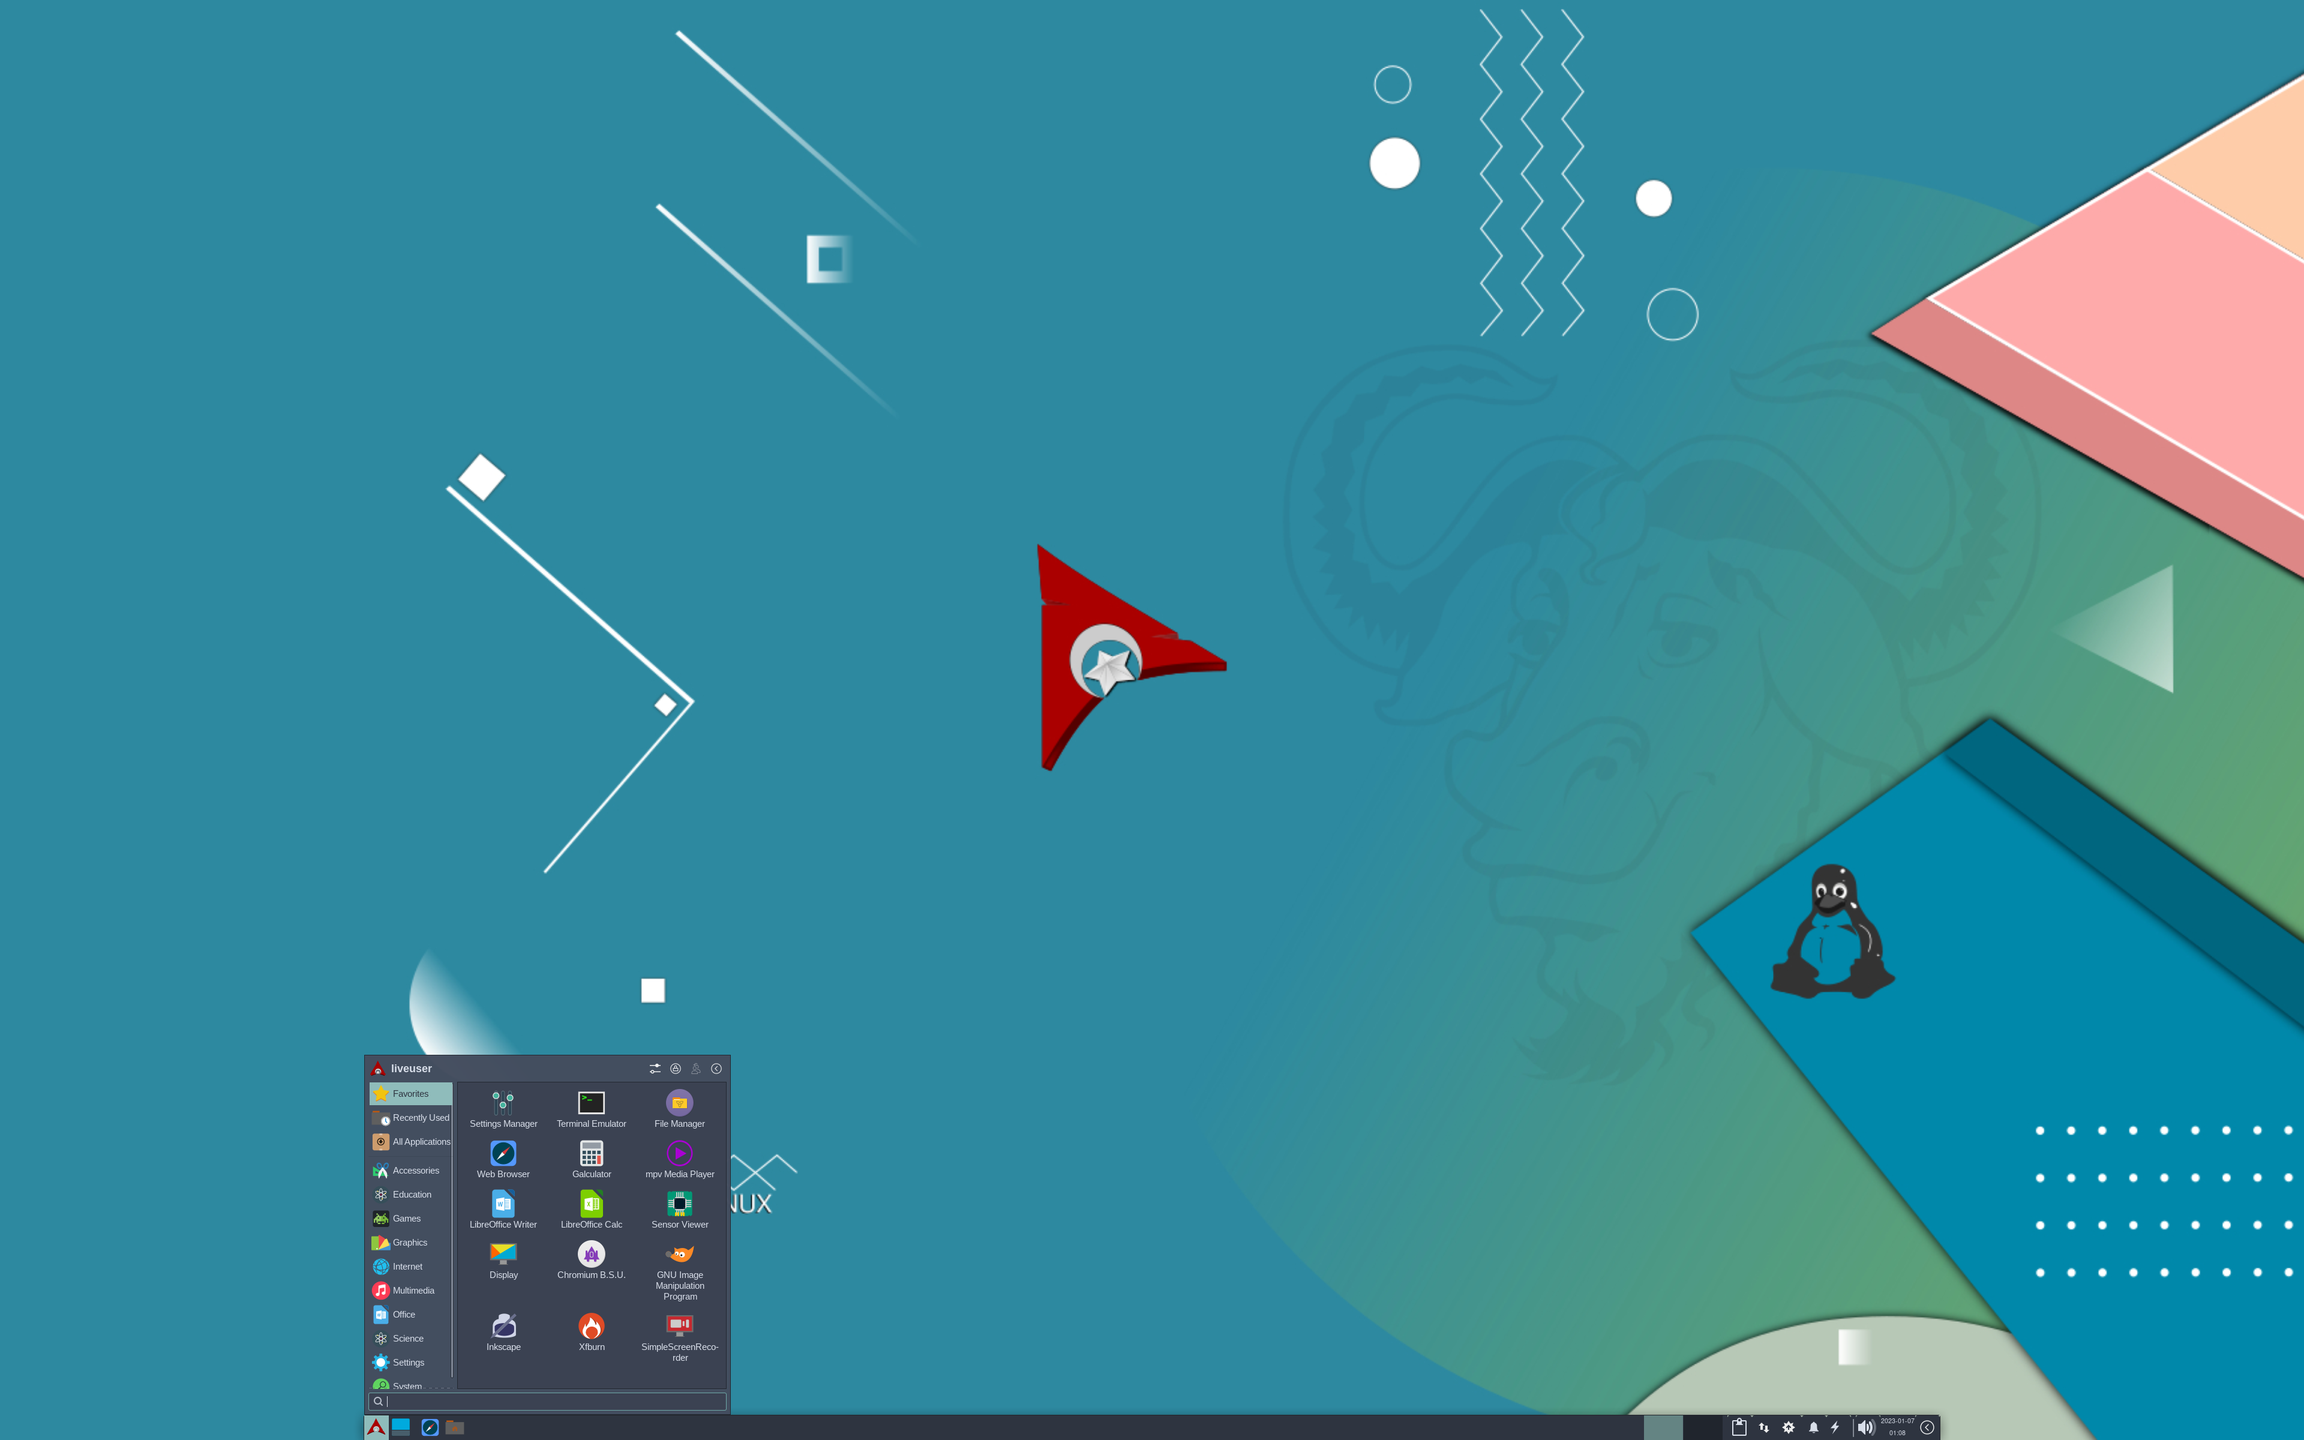
Task: Switch to Recently Used category
Action: coord(410,1117)
